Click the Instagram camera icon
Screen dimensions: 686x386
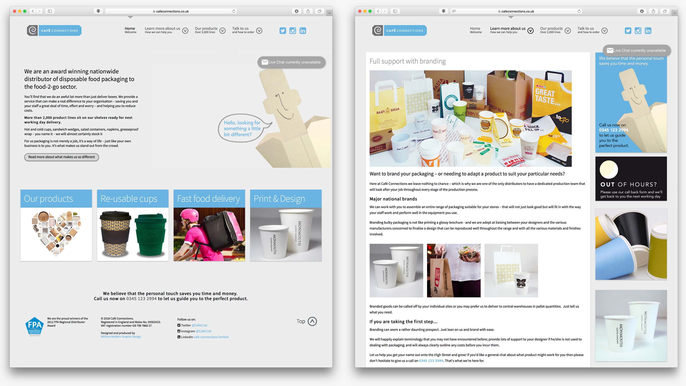click(292, 31)
